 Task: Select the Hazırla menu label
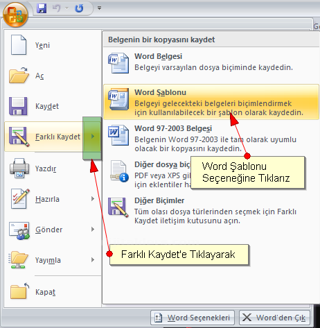pos(47,199)
